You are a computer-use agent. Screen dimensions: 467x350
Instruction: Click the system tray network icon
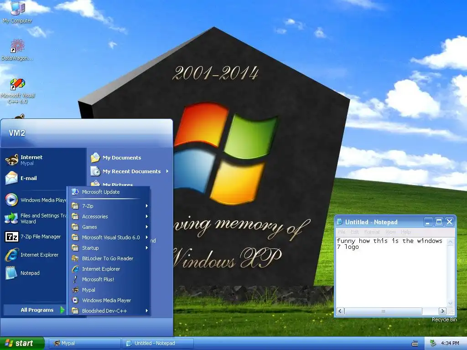pos(433,343)
